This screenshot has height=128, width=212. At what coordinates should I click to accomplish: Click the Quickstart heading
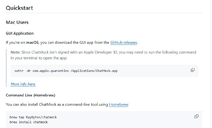[x=19, y=8]
